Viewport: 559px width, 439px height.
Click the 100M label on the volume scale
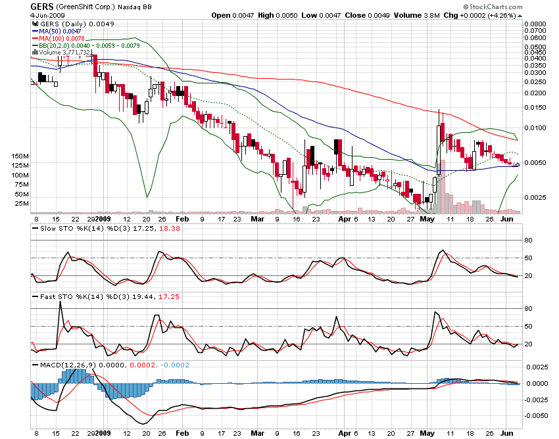(x=20, y=175)
